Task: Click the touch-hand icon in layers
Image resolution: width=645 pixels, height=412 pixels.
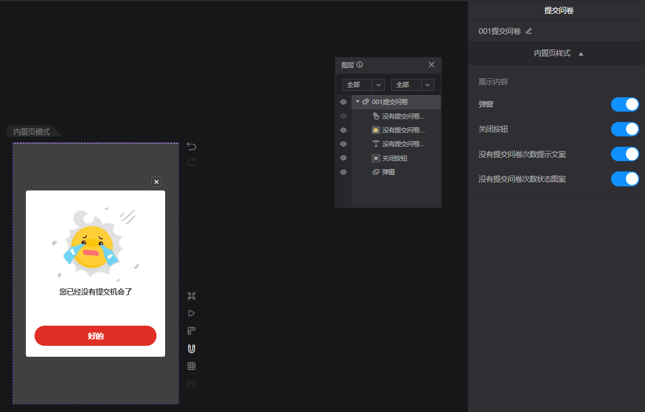Action: 376,116
